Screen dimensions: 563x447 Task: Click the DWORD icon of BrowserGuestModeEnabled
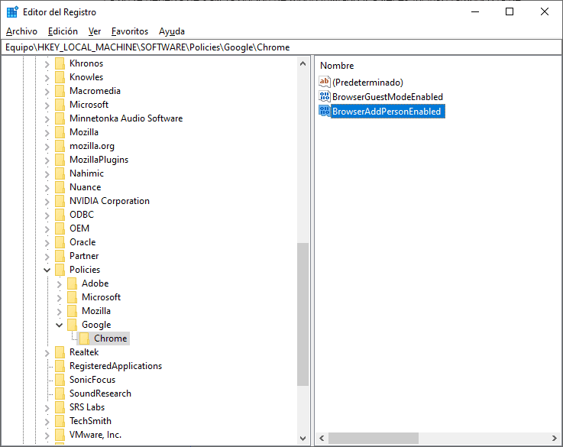click(324, 96)
